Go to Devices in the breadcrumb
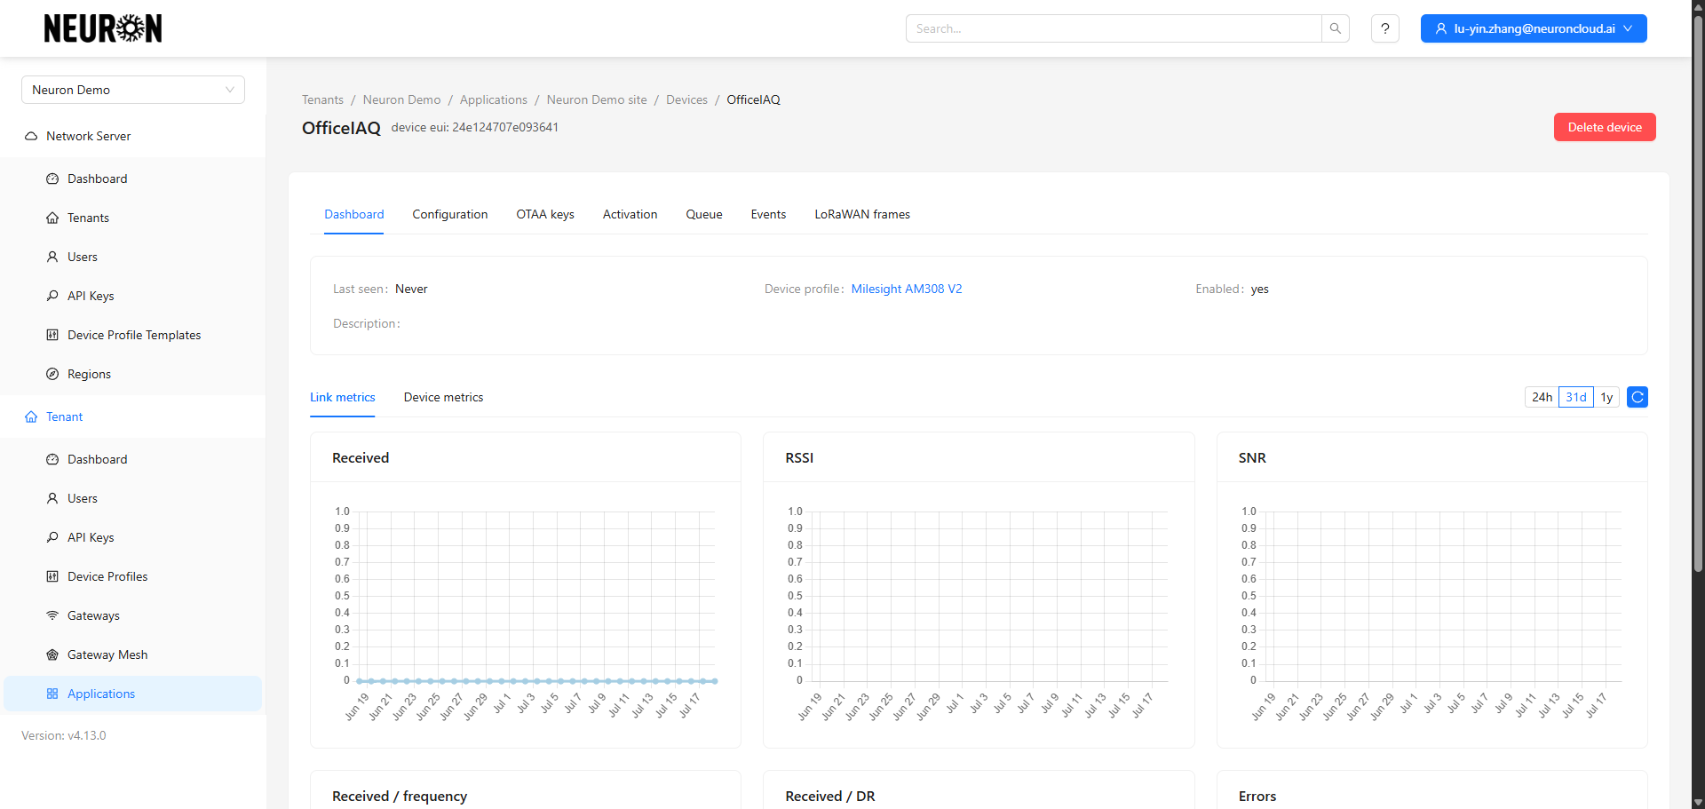Viewport: 1705px width, 809px height. click(x=686, y=99)
